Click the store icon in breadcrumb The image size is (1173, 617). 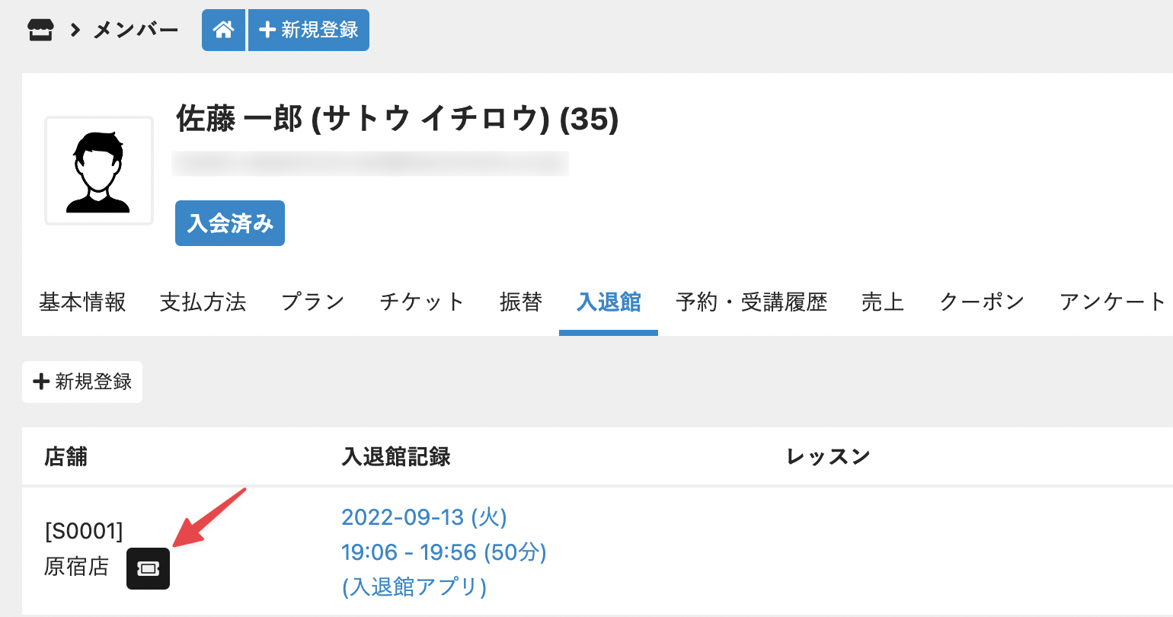[40, 30]
